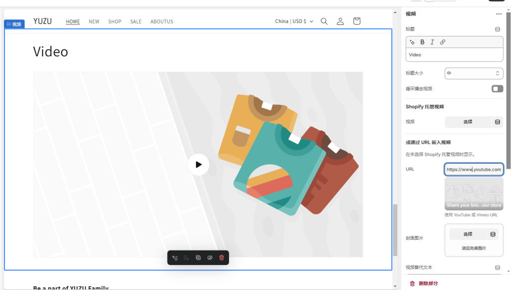The image size is (511, 290).
Task: Open the search icon in store header
Action: 324,21
